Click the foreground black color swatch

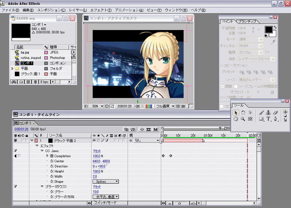point(268,30)
